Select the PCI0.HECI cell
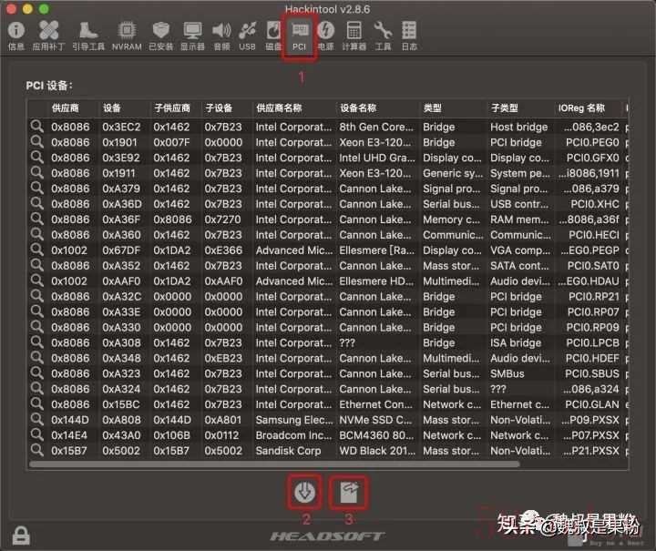 pos(594,235)
